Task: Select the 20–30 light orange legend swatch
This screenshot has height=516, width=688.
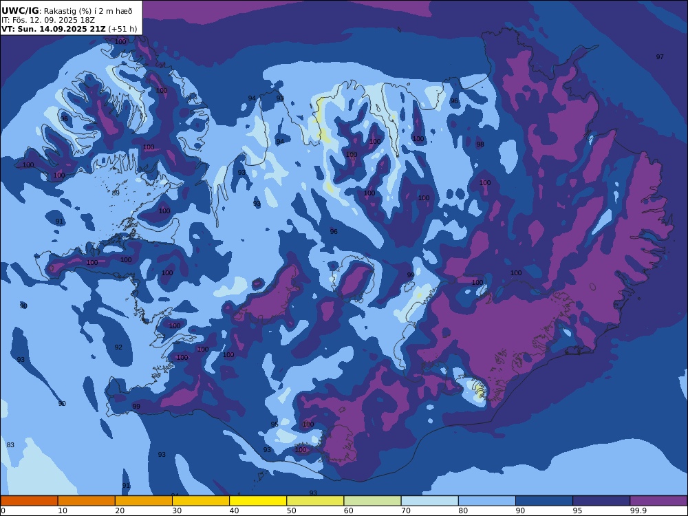Action: 144,501
